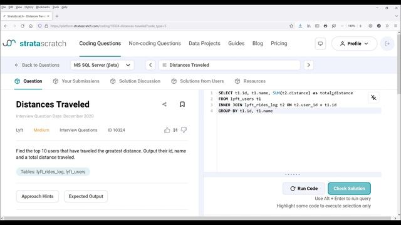The width and height of the screenshot is (401, 225).
Task: Open the History menu
Action: tap(29, 7)
